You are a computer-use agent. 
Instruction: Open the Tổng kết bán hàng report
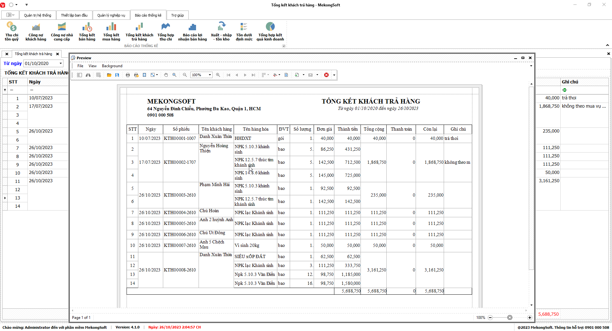tap(87, 32)
